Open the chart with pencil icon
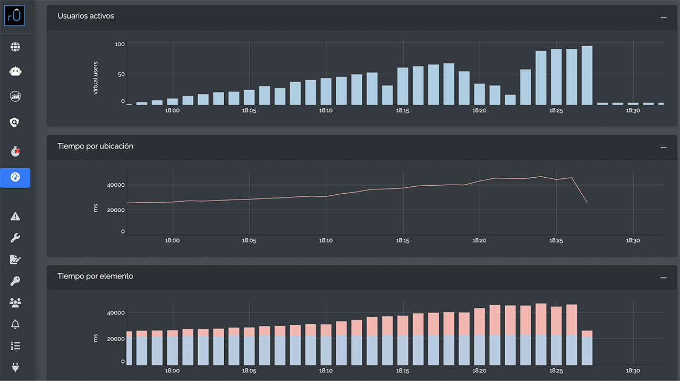 (x=15, y=259)
